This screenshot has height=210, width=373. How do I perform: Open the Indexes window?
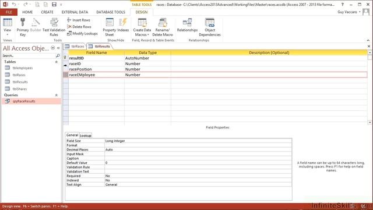point(123,25)
